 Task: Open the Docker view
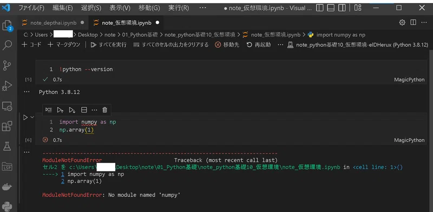click(x=7, y=187)
